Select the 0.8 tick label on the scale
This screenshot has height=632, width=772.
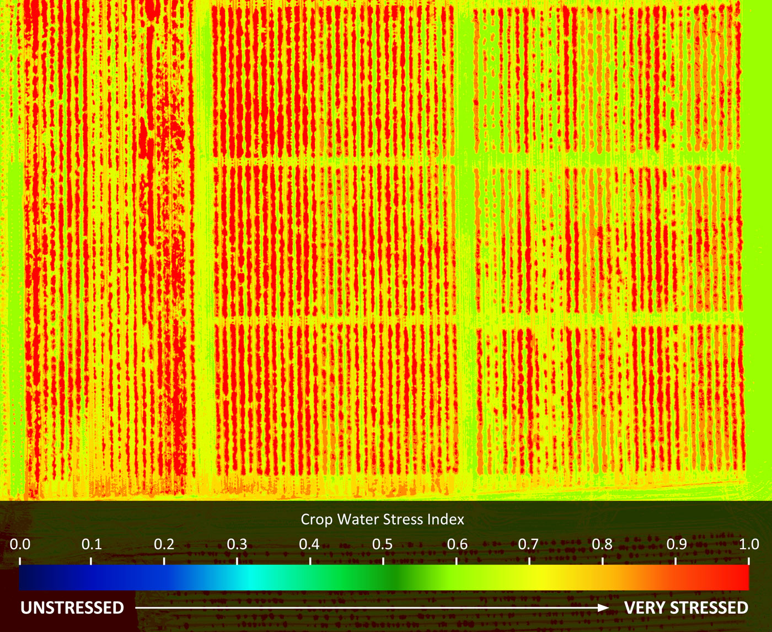pyautogui.click(x=602, y=544)
